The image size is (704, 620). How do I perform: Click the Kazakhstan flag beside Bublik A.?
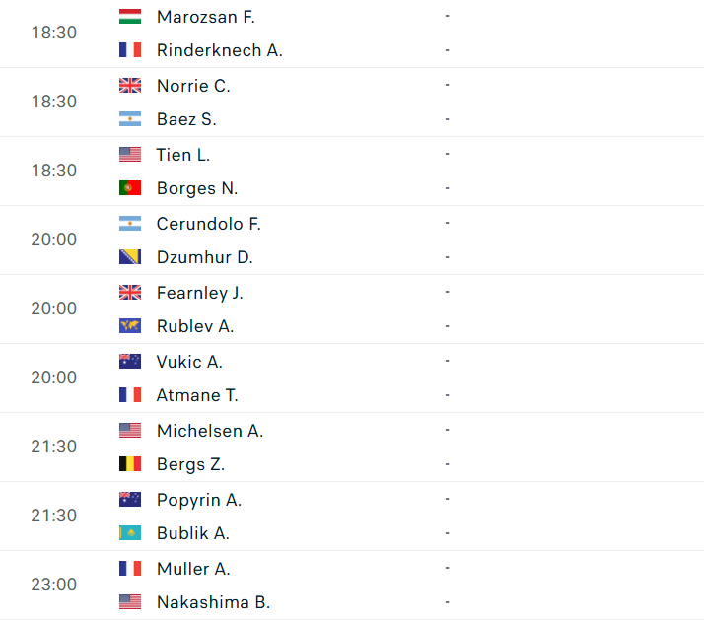[x=130, y=533]
